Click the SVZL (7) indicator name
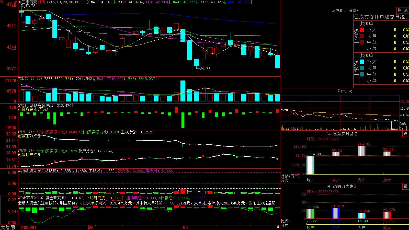 26,132
